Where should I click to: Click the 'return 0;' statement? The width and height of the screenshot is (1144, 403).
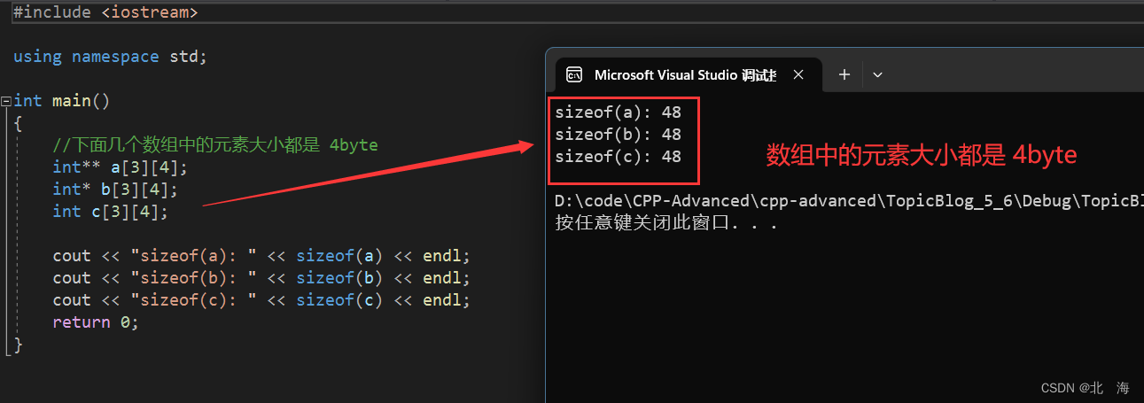coord(96,322)
